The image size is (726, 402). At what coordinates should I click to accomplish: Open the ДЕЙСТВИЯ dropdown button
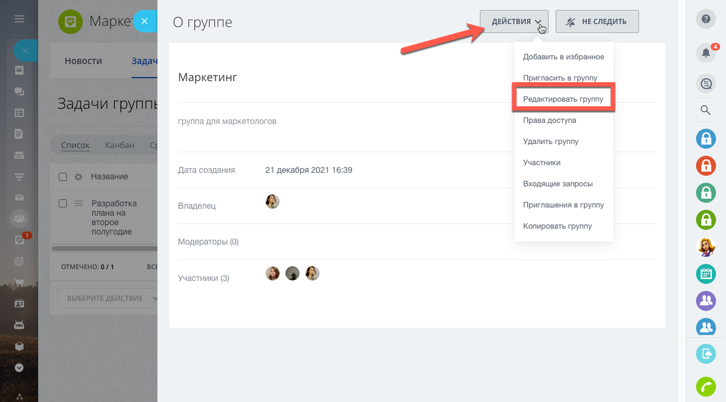pos(514,22)
